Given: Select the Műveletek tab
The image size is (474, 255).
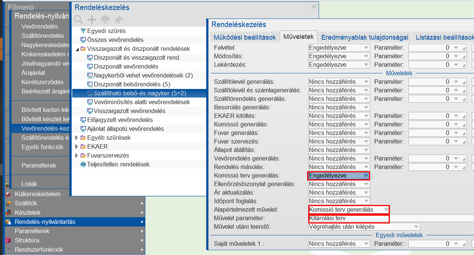Looking at the screenshot, I should coord(299,36).
